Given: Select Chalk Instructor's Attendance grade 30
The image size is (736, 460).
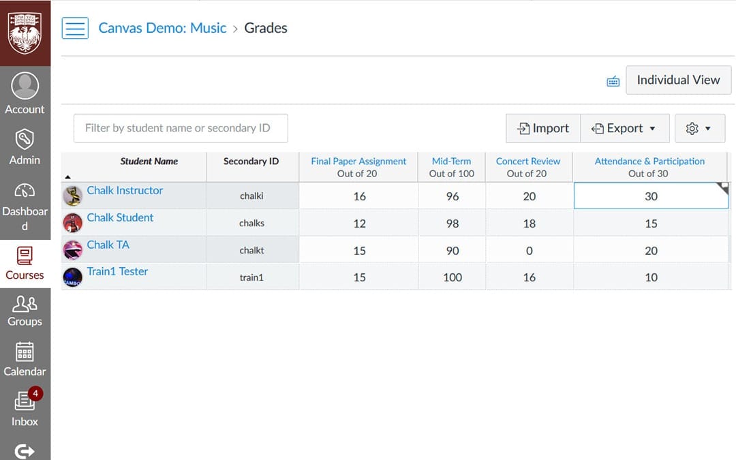Looking at the screenshot, I should coord(651,196).
